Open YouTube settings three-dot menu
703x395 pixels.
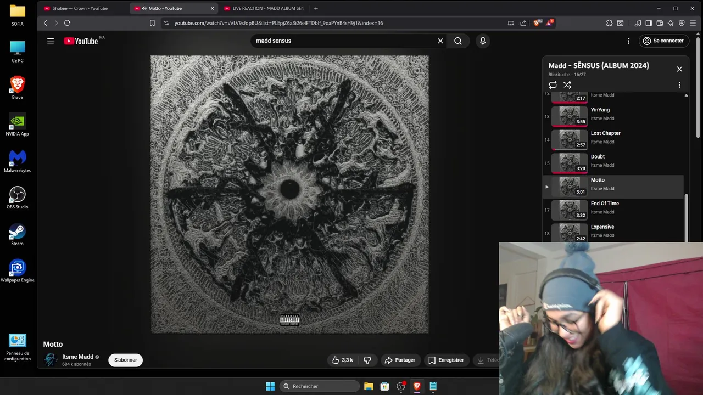[x=629, y=41]
